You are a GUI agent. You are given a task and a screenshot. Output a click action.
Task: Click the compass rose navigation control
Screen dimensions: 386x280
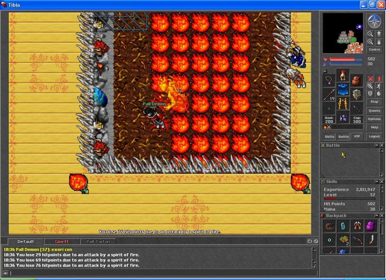(x=374, y=21)
